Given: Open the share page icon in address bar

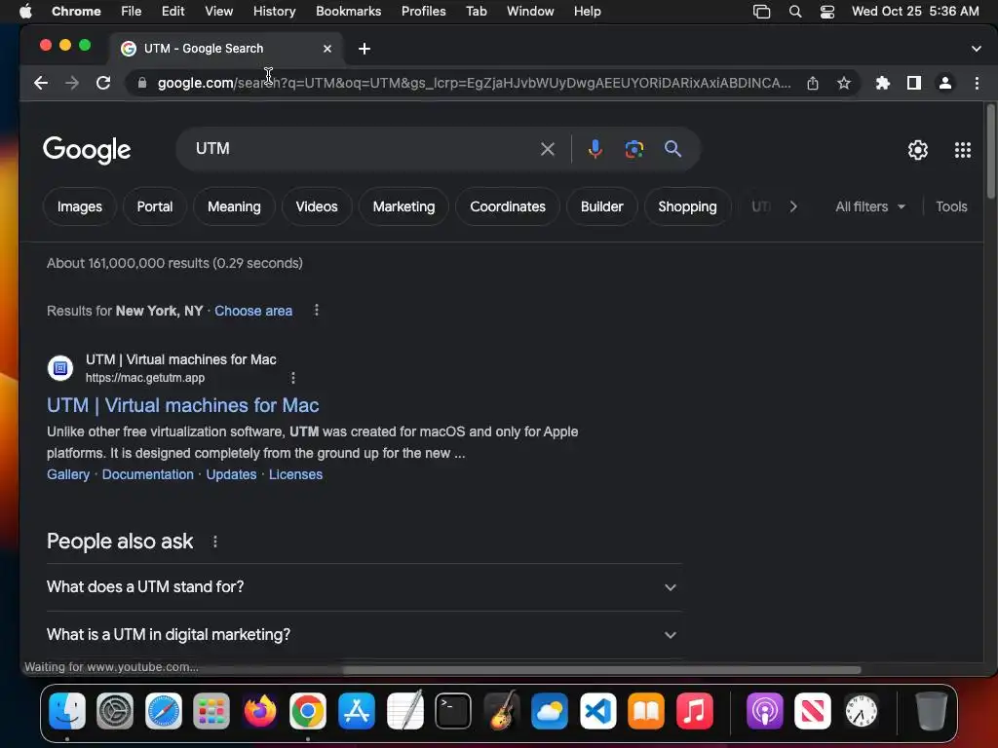Looking at the screenshot, I should (813, 83).
